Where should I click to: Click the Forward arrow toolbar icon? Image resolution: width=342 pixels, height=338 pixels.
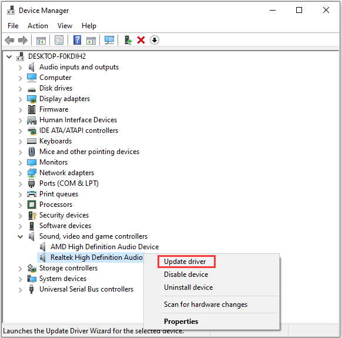(23, 40)
